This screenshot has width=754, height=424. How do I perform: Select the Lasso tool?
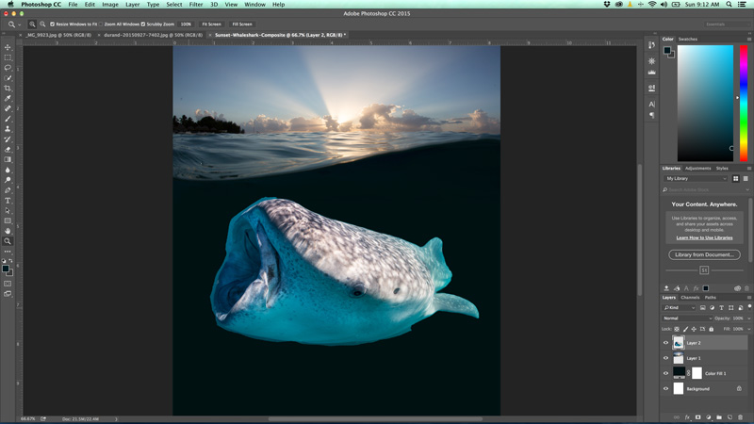pos(8,68)
